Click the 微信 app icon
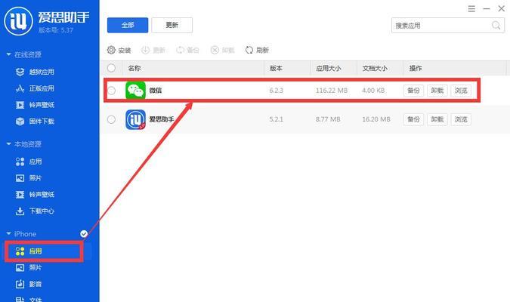 [x=135, y=91]
